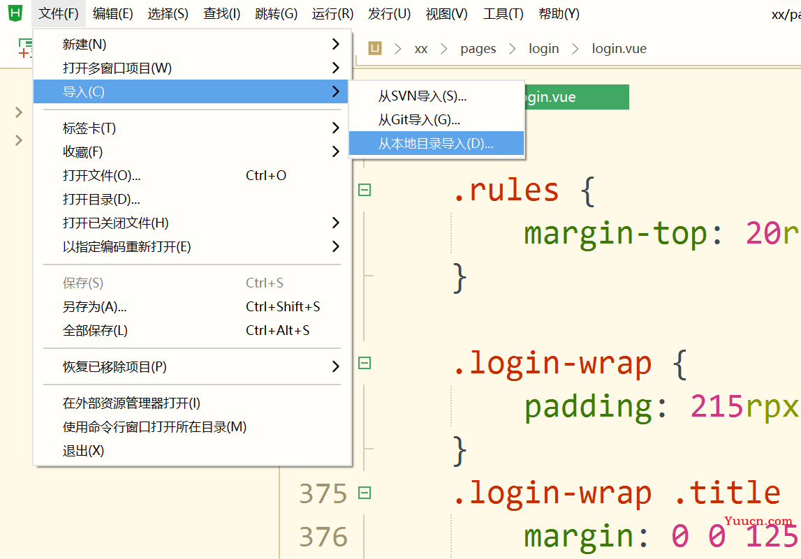Collapse the line 375 code fold
Screen dimensions: 801x559
pyautogui.click(x=365, y=493)
